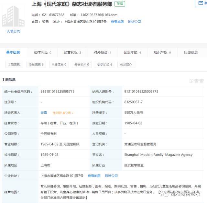The height and width of the screenshot is (203, 207).
Task: Click the 工商信息 section heading
Action: (9, 80)
